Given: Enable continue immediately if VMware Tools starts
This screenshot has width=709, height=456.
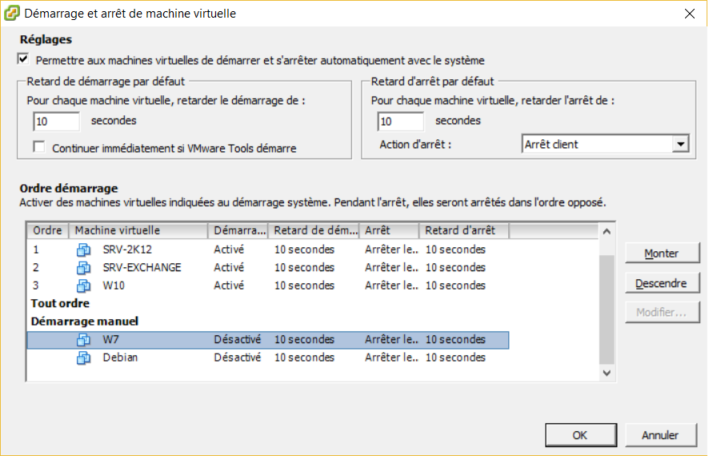Looking at the screenshot, I should pos(39,147).
